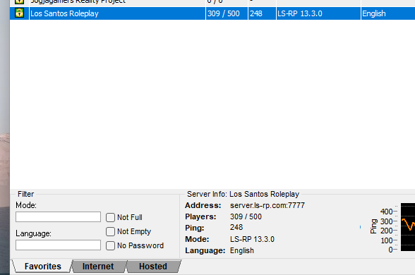
Task: Switch to the Hosted tab
Action: tap(153, 267)
